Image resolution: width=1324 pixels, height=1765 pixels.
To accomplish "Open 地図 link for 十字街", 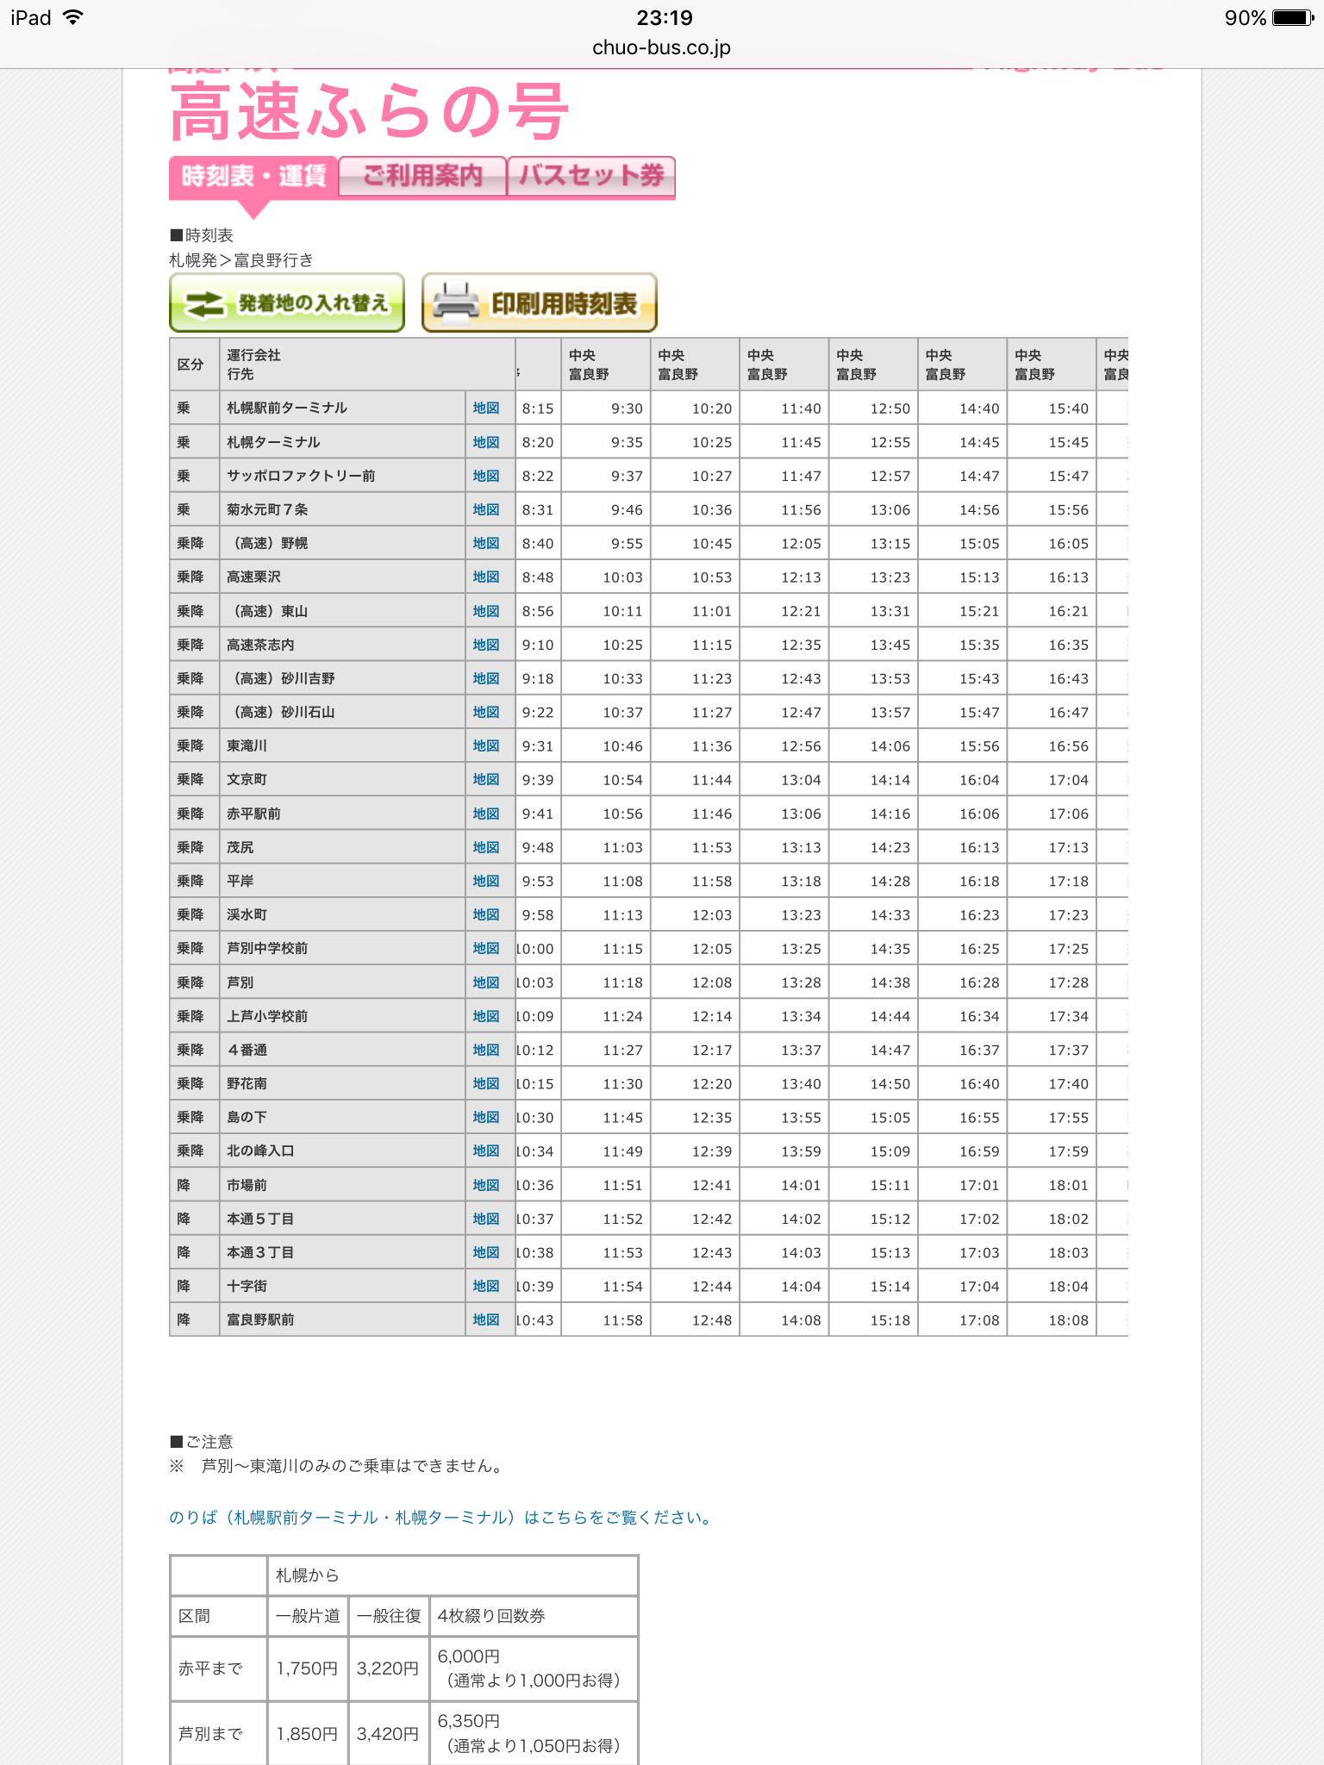I will click(x=486, y=1286).
